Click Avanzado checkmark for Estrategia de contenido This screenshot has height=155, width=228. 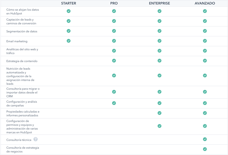coord(205,61)
